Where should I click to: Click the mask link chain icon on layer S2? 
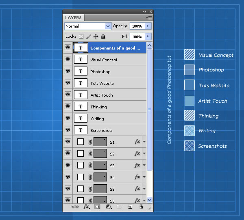(x=90, y=153)
